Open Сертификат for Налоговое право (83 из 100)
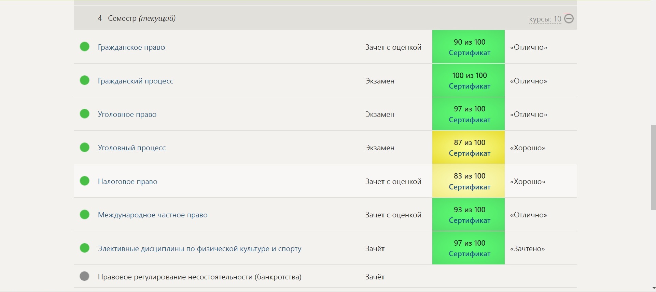The image size is (656, 292). (x=470, y=187)
